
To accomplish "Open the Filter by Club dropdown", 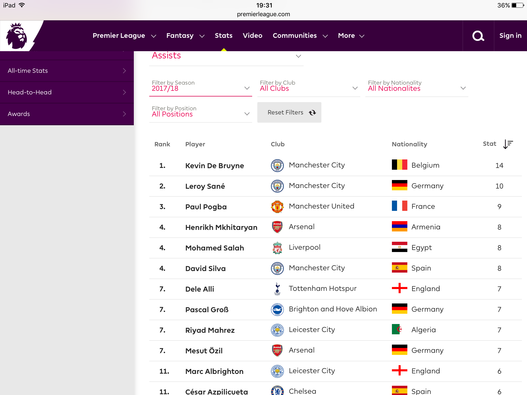I will click(309, 86).
